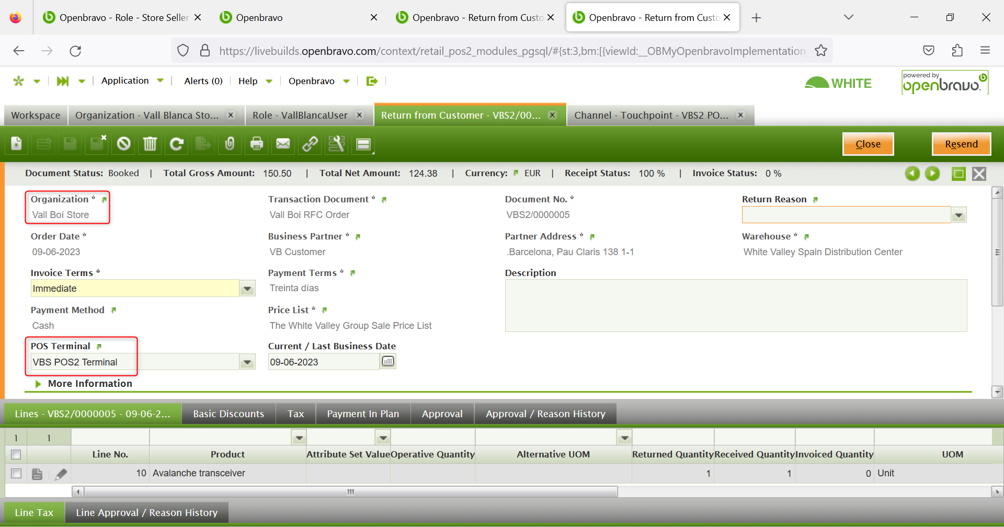Image resolution: width=1004 pixels, height=527 pixels.
Task: Open the Return Reason dropdown
Action: (x=959, y=215)
